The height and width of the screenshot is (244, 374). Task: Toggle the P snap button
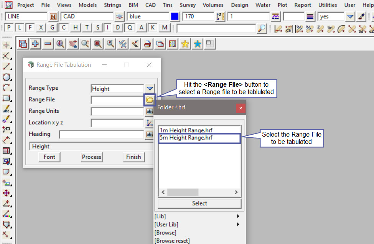pos(8,28)
